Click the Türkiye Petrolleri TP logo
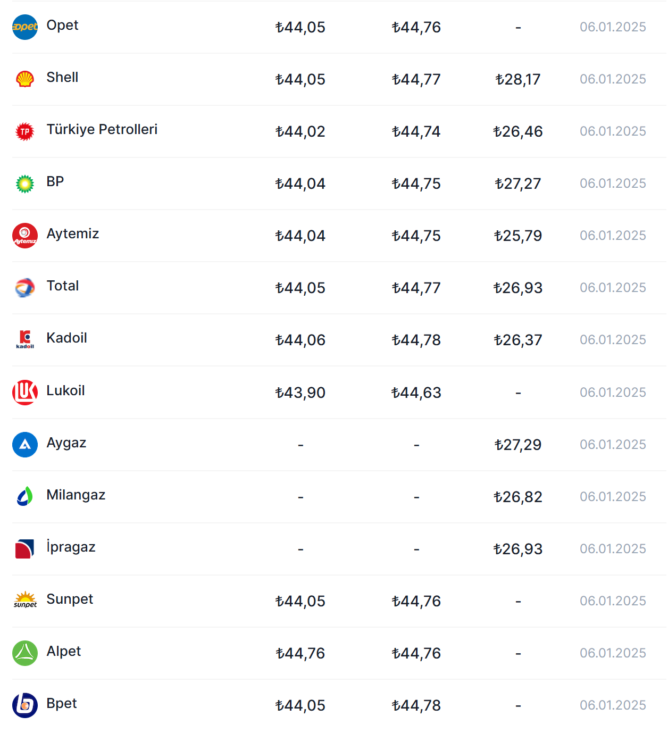The height and width of the screenshot is (733, 668). click(x=25, y=131)
